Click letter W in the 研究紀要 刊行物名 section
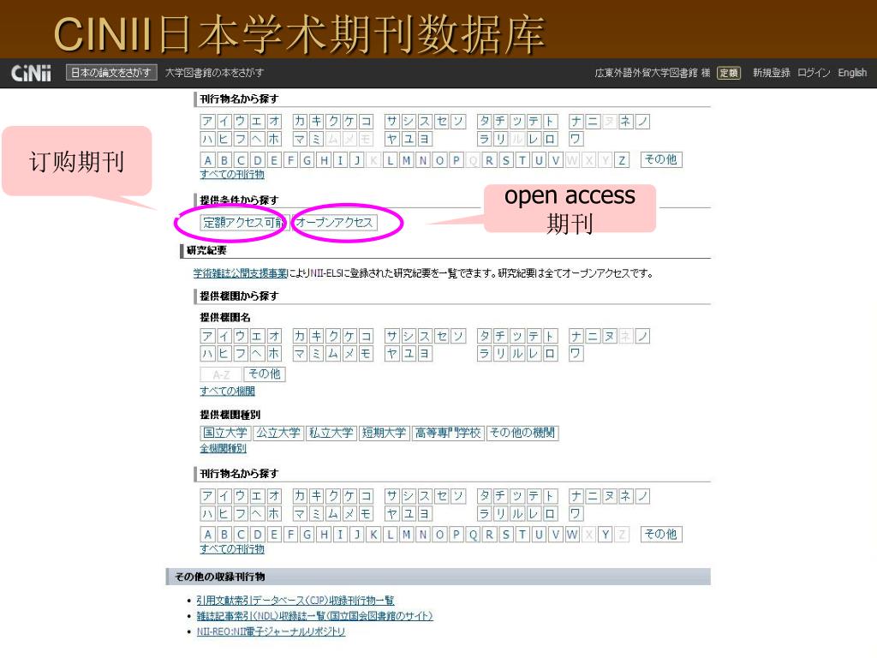The height and width of the screenshot is (658, 877). click(x=571, y=535)
